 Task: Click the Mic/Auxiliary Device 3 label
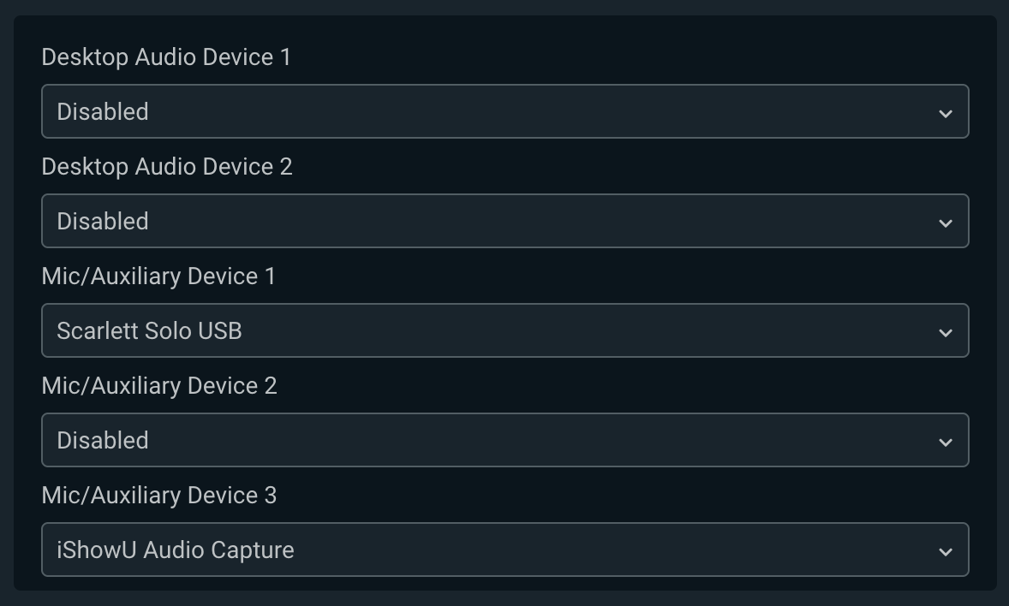coord(159,496)
